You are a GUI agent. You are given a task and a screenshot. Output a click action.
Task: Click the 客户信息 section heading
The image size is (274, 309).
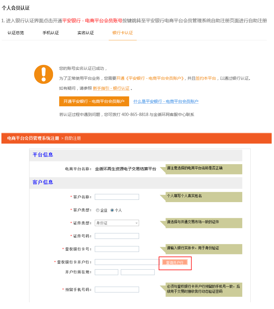pyautogui.click(x=43, y=182)
